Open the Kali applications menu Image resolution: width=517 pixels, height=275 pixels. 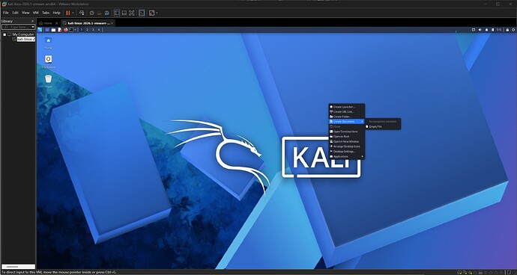coord(40,30)
